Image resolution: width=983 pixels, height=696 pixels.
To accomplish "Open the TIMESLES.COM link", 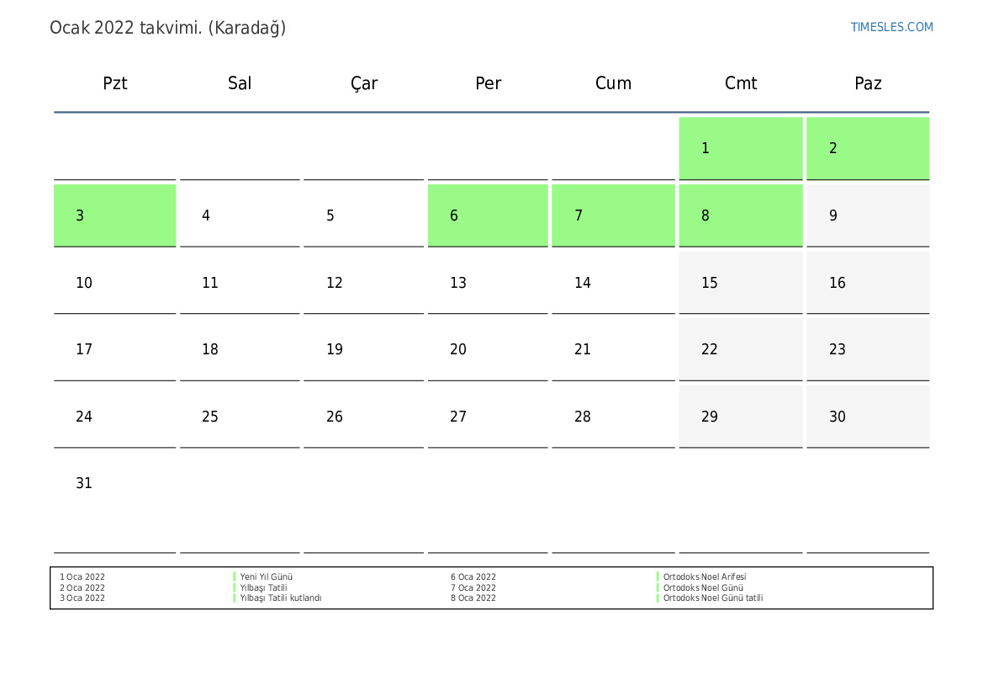I will click(x=891, y=27).
